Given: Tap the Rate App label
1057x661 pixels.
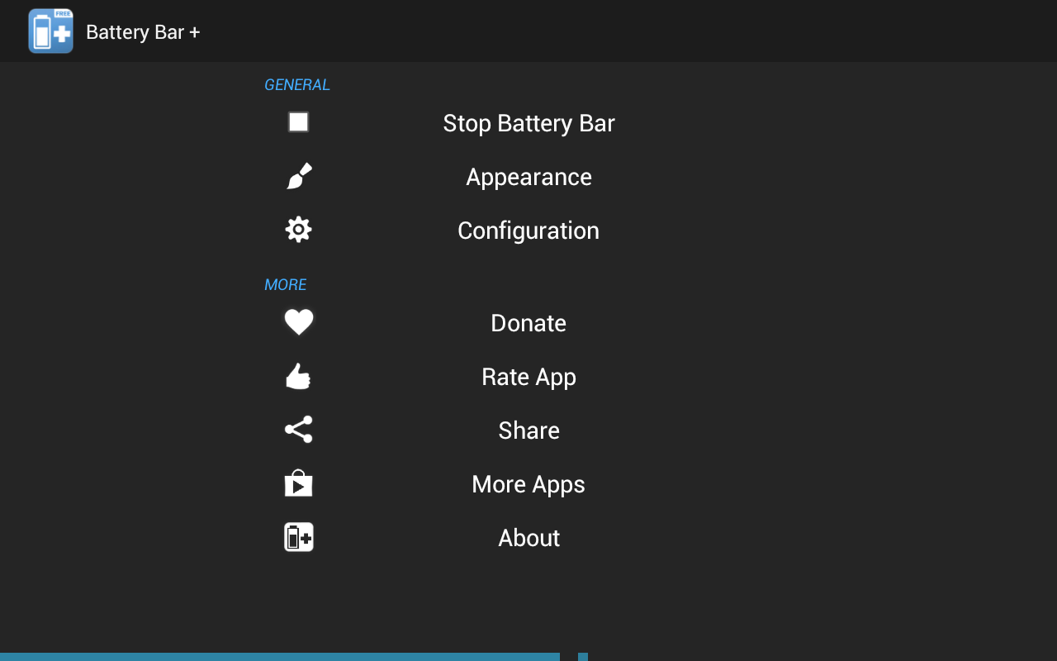Looking at the screenshot, I should point(528,377).
